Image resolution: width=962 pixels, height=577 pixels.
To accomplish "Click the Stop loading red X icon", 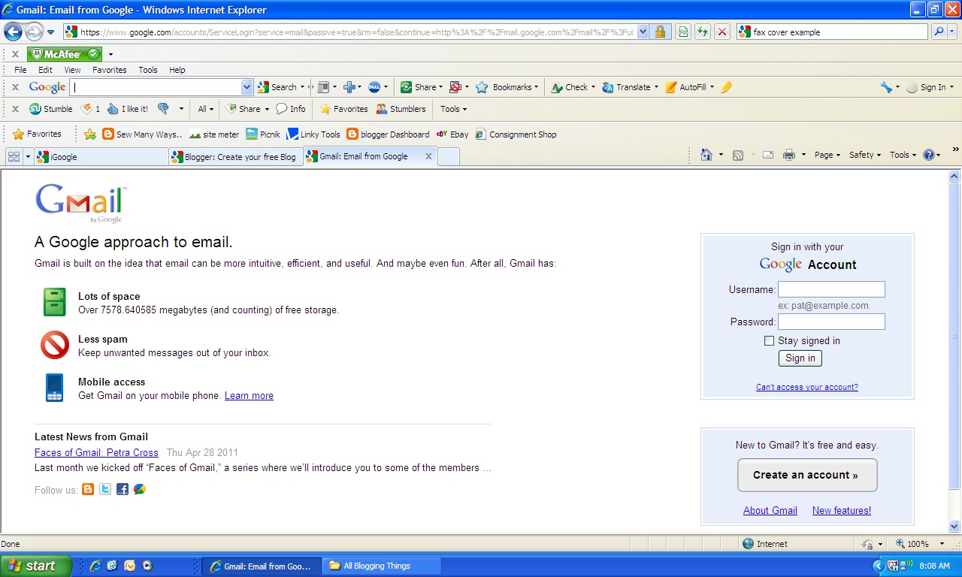I will pyautogui.click(x=721, y=32).
